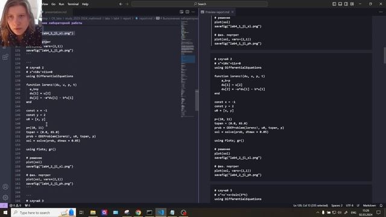Go back with navigation arrow
This screenshot has height=217, width=386.
click(121, 4)
